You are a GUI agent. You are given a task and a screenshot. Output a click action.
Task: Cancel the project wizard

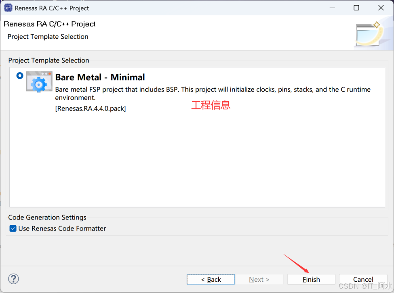(x=363, y=279)
